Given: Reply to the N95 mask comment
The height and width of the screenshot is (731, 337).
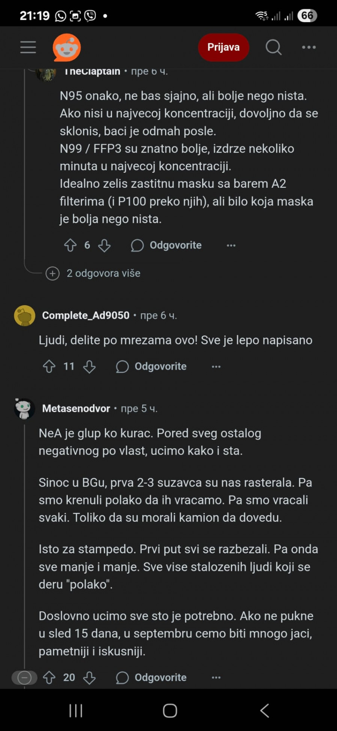Looking at the screenshot, I should pyautogui.click(x=167, y=246).
